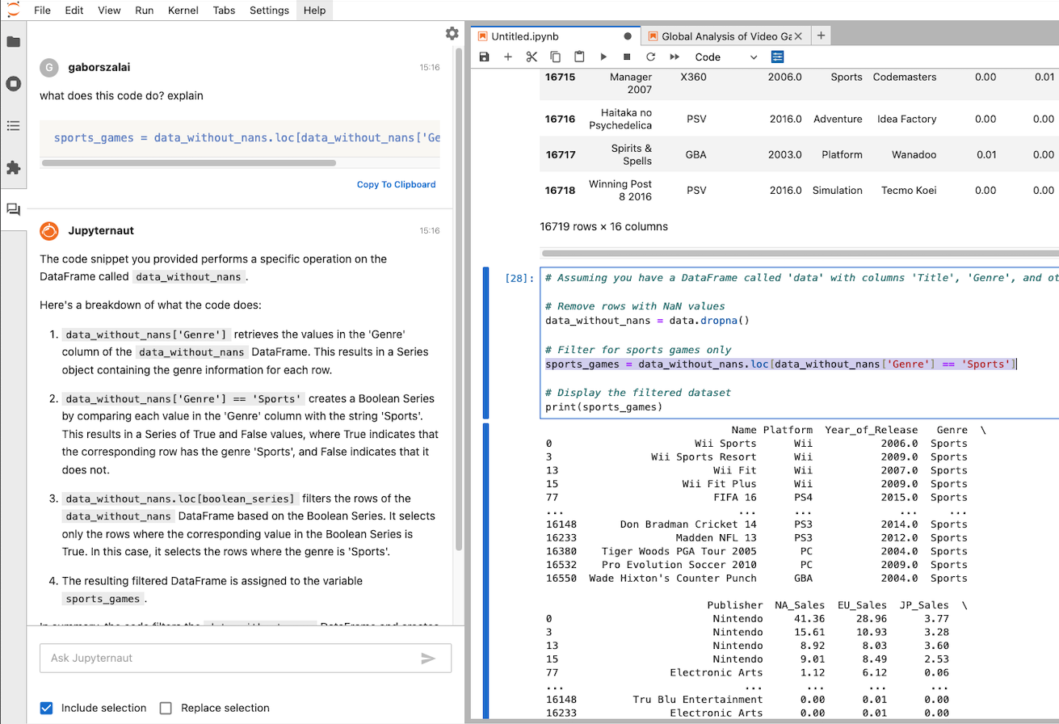Image resolution: width=1059 pixels, height=724 pixels.
Task: Open the View menu
Action: click(109, 11)
